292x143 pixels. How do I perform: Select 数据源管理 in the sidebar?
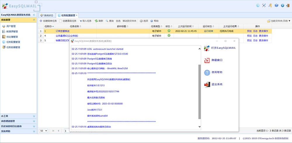[x=12, y=31]
